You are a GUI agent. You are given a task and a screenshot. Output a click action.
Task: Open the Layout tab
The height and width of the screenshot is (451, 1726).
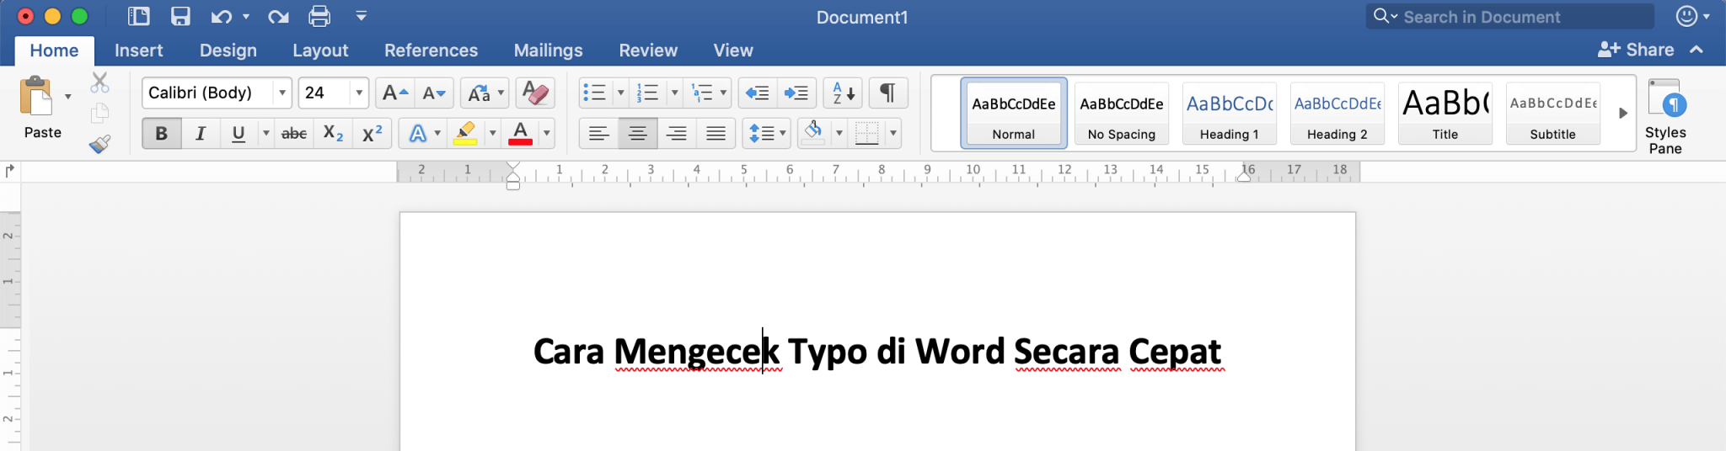click(320, 50)
